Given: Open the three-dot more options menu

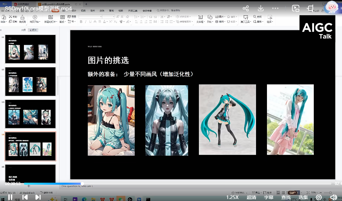Looking at the screenshot, I should pos(275,8).
